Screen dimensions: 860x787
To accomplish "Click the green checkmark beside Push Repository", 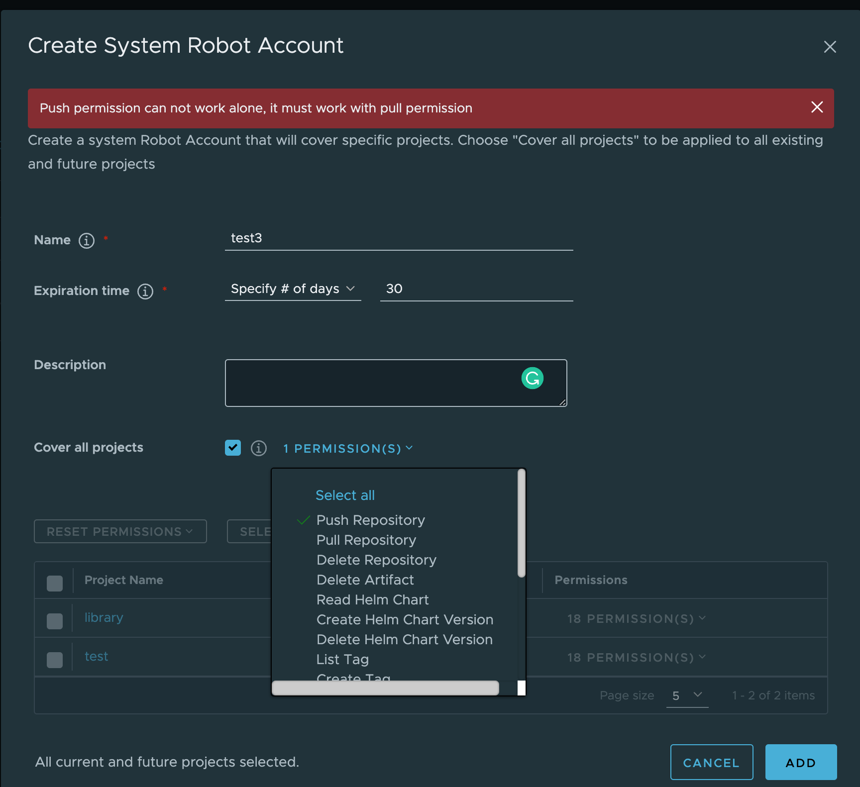I will 303,520.
